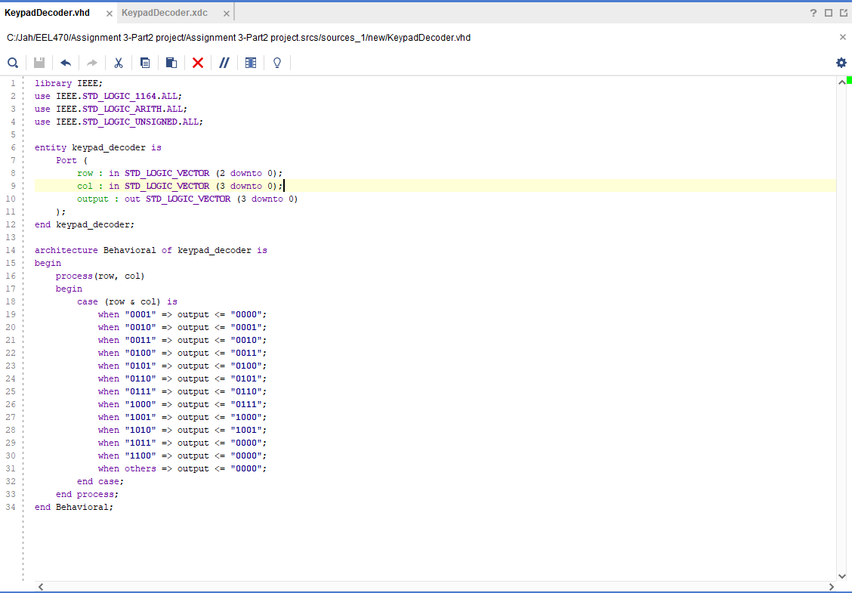
Task: Switch to the KeypadDecoder.xdc tab
Action: tap(165, 13)
